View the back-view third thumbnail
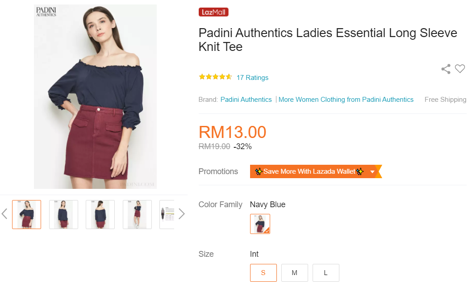This screenshot has width=472, height=288. coord(100,214)
